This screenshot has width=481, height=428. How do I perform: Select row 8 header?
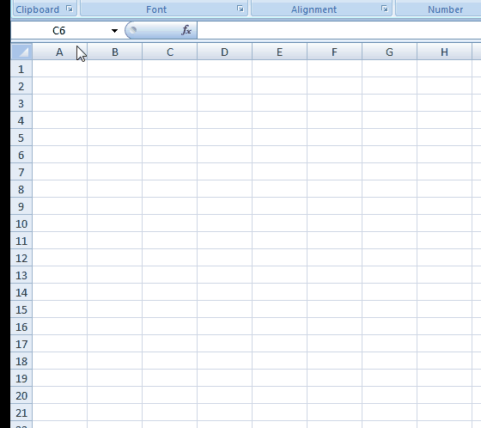(21, 189)
